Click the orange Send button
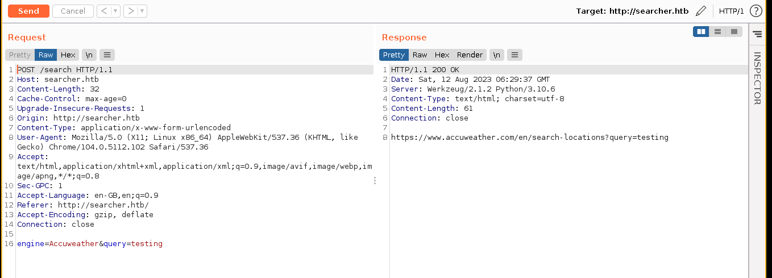 [28, 11]
